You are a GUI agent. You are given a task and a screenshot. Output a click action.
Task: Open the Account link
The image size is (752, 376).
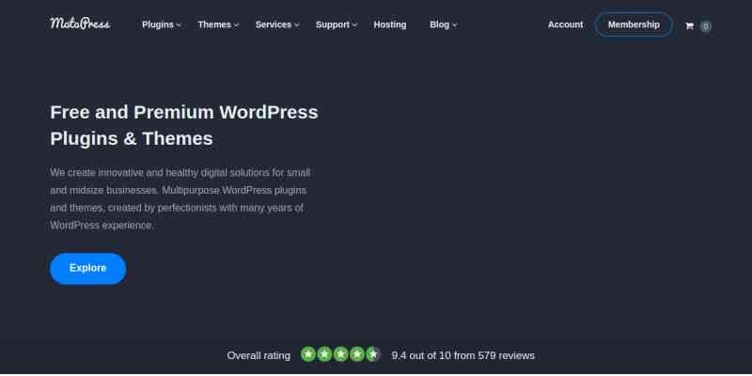[x=565, y=24]
